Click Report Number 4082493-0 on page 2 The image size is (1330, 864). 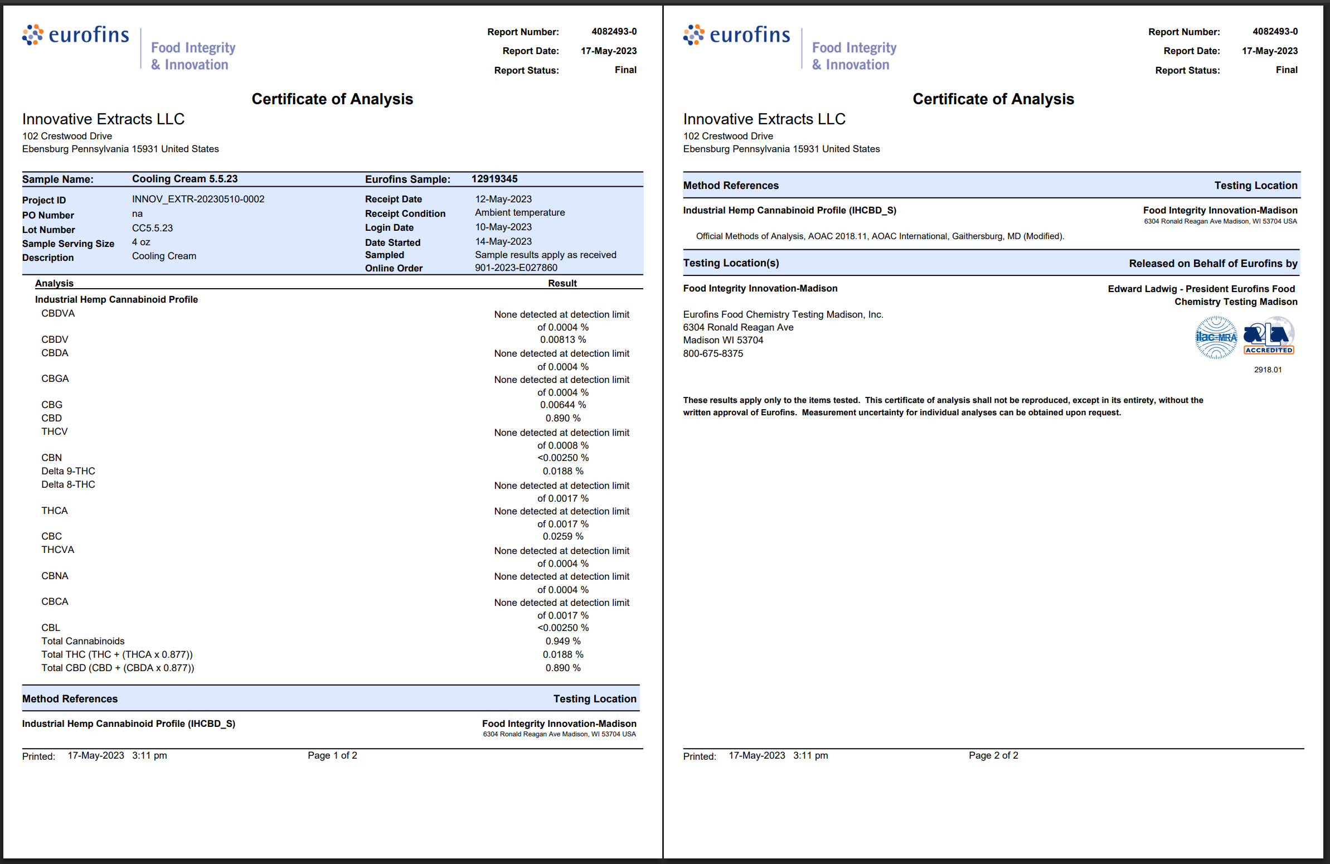point(1275,32)
